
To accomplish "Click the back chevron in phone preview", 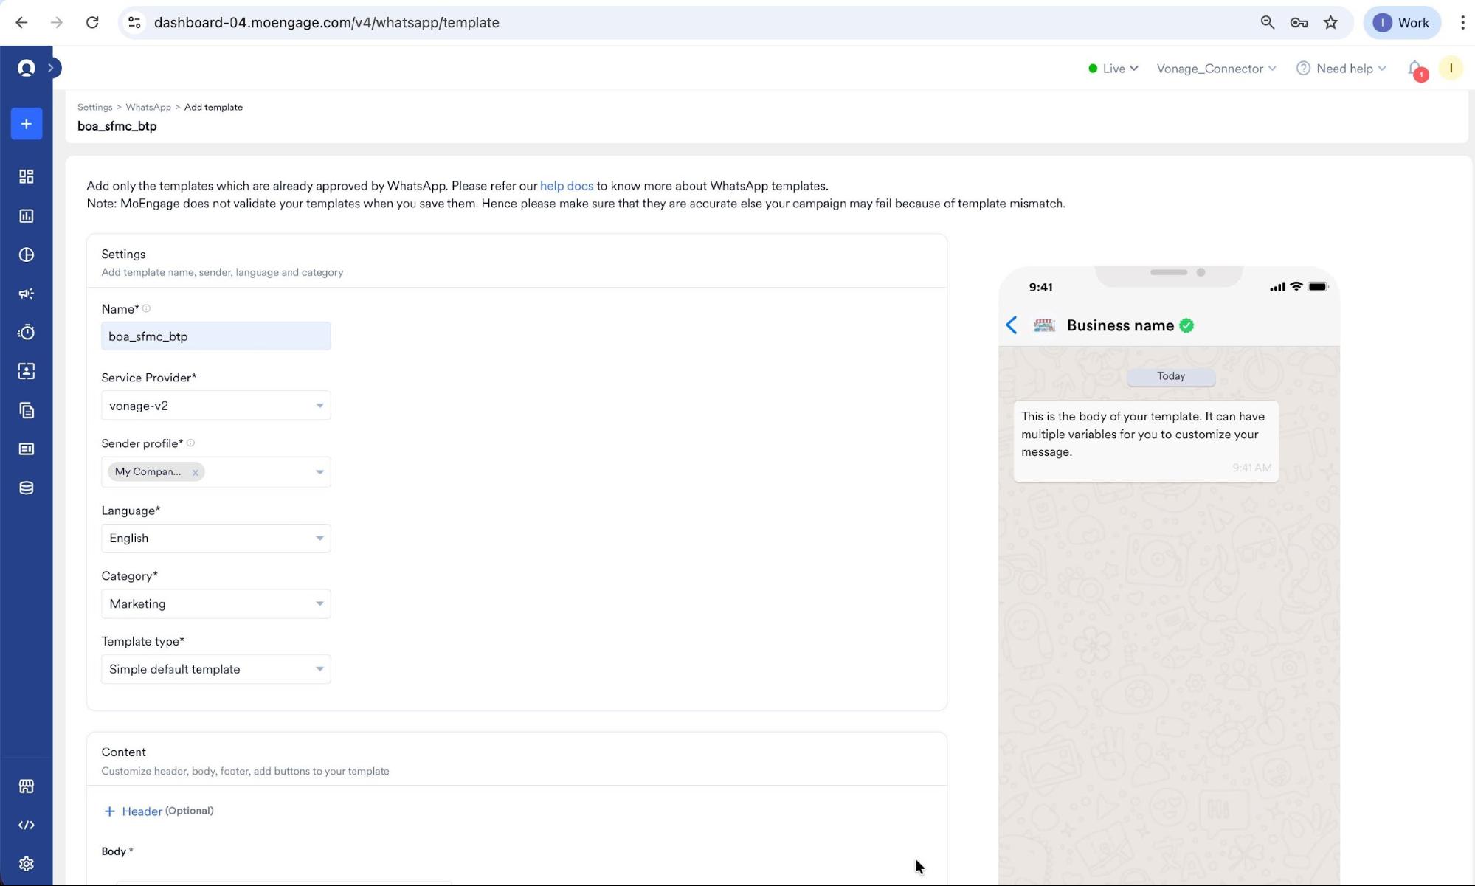I will (1012, 325).
